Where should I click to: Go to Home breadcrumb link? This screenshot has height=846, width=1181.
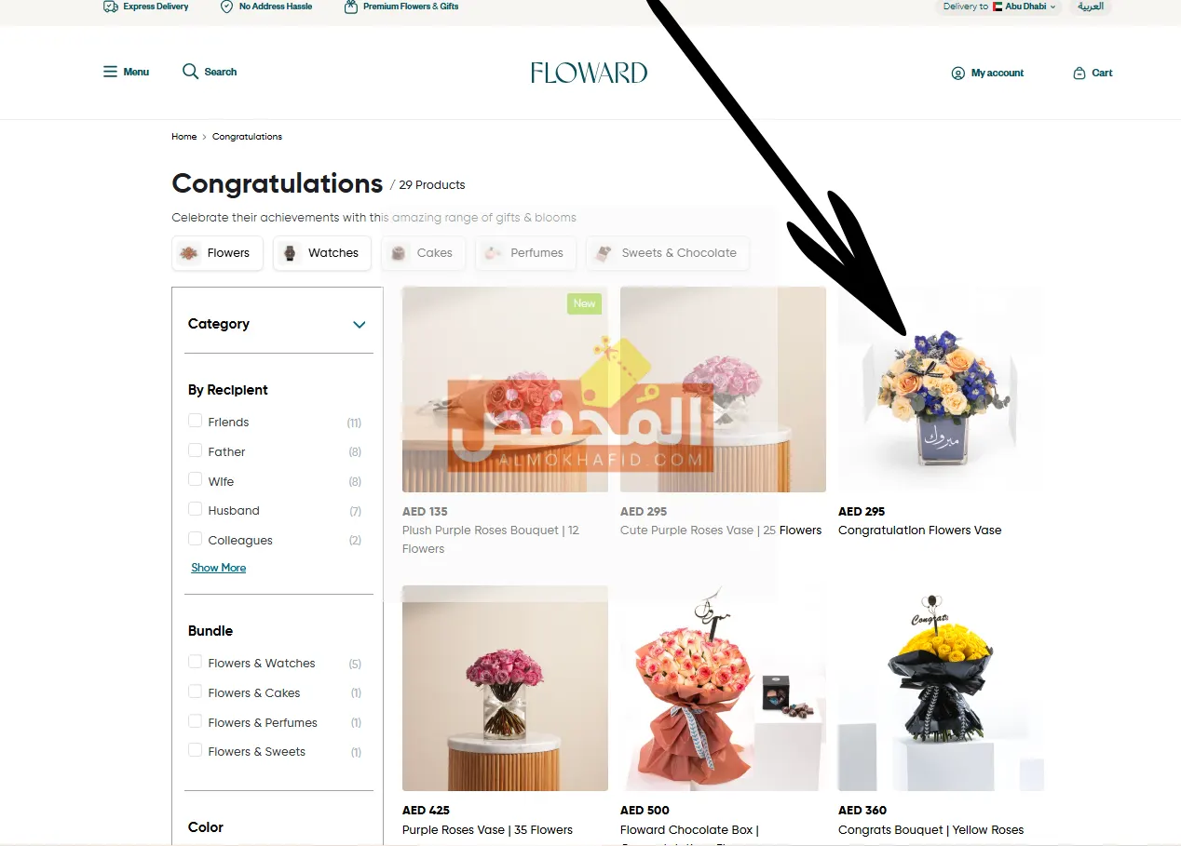coord(184,137)
